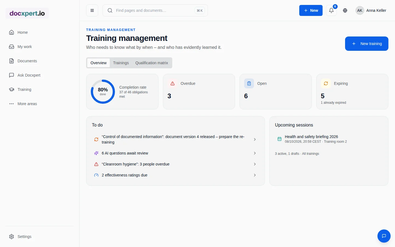
Task: Follow the All trainings link
Action: pos(311,154)
